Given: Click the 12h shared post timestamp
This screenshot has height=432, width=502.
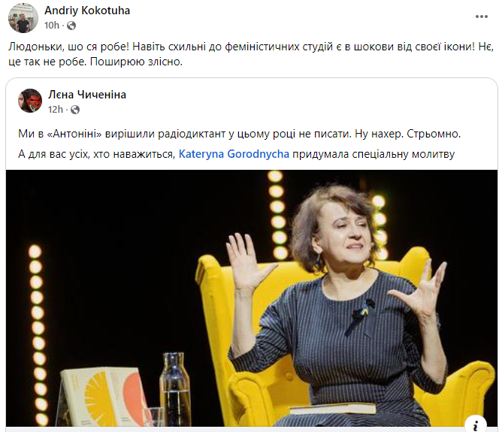Looking at the screenshot, I should (56, 109).
